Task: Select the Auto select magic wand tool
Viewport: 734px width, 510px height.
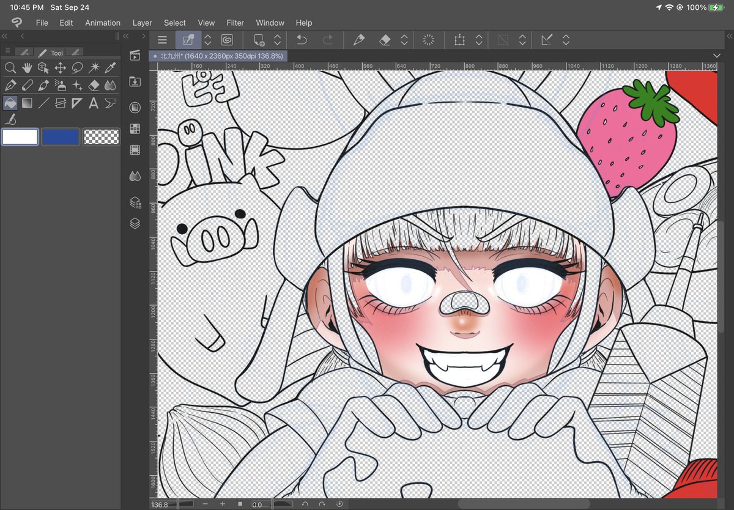Action: click(94, 68)
